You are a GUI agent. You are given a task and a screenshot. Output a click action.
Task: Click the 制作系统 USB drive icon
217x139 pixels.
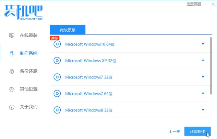pyautogui.click(x=12, y=53)
